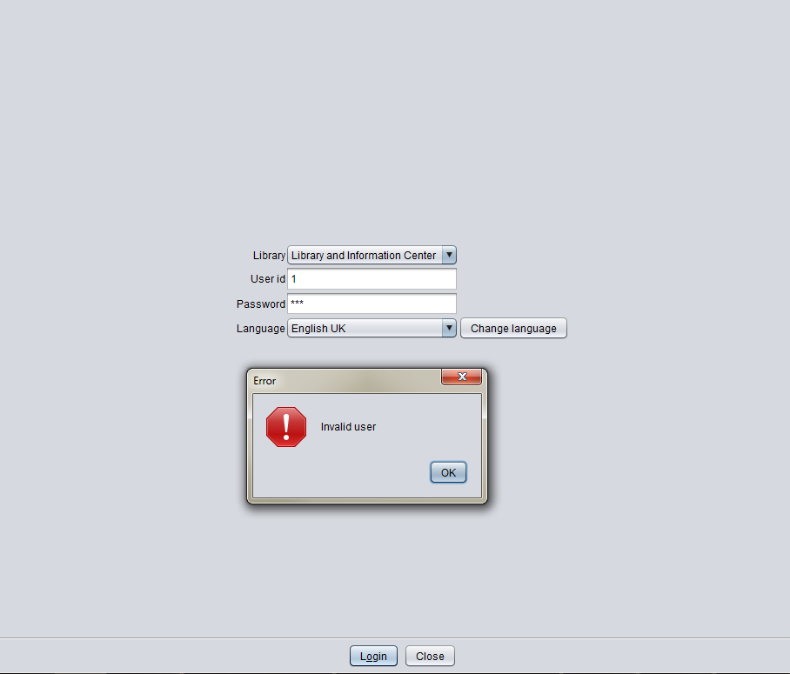
Task: Click the User id label
Action: tap(267, 279)
